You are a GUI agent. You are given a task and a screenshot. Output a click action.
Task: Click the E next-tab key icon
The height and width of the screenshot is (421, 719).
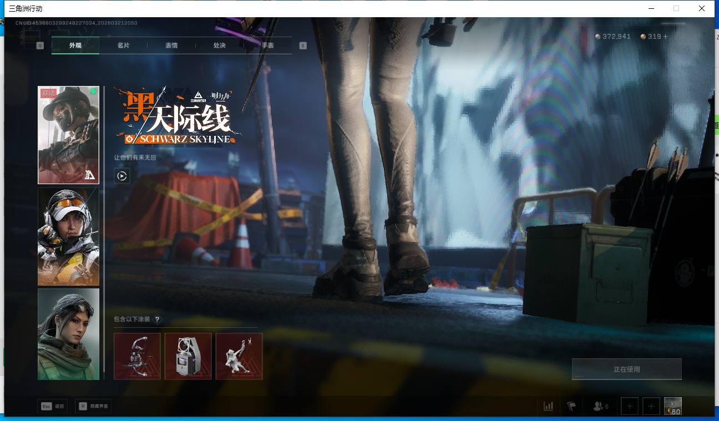(x=303, y=45)
